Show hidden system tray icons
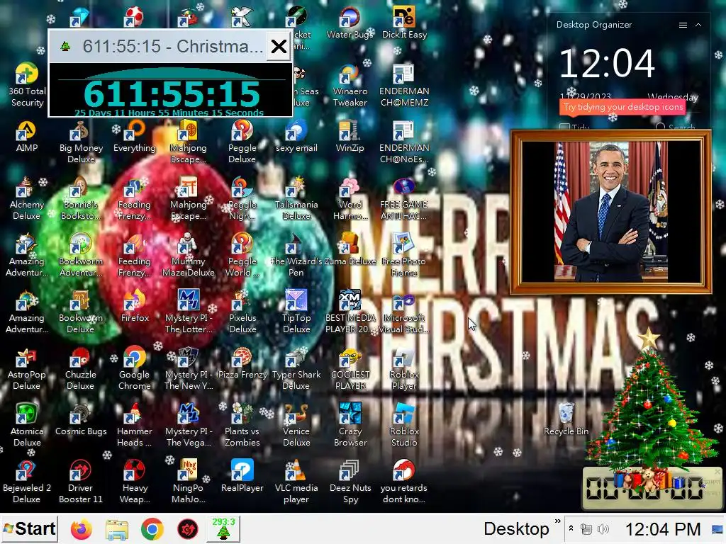 [571, 528]
